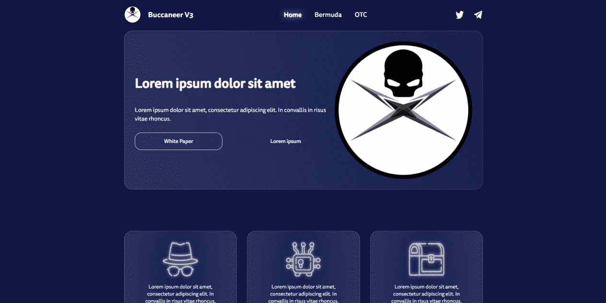This screenshot has height=303, width=606.
Task: Select the Lorem ipsum dolor sit amet heading
Action: 215,83
